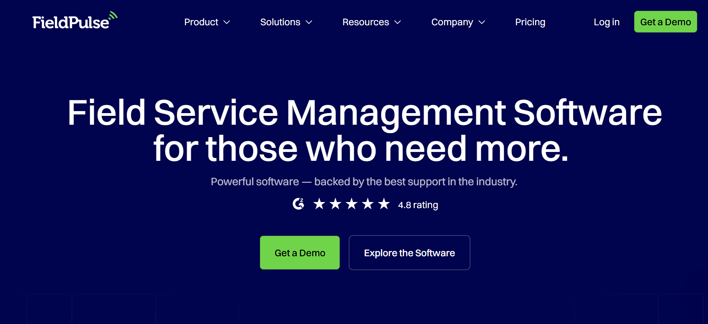The image size is (708, 324).
Task: Click Get a Demo in the header
Action: click(665, 22)
